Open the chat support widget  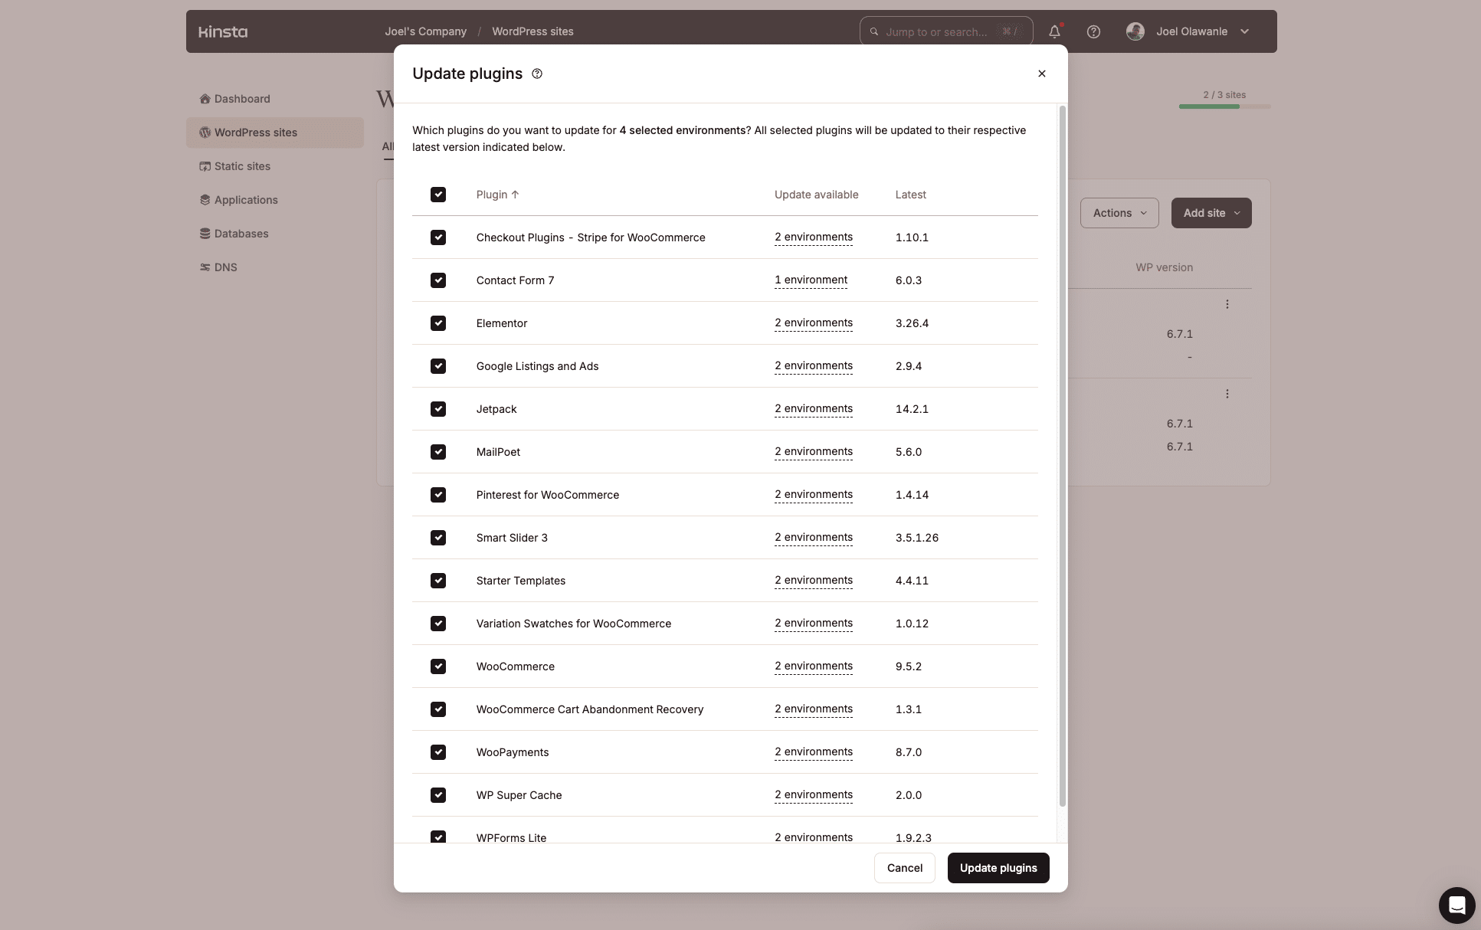coord(1456,905)
